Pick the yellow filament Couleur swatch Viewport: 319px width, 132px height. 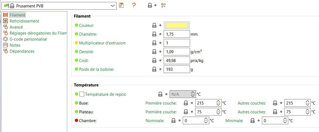click(x=176, y=25)
